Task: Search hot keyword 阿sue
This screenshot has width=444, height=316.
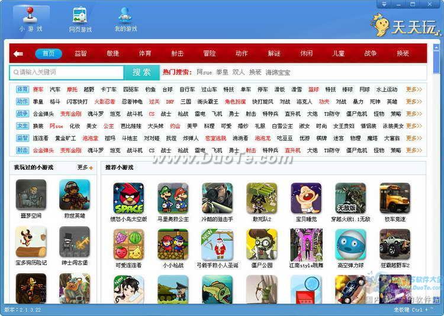Action: click(x=204, y=72)
